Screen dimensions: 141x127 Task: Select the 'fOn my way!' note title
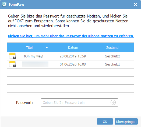coord(33,56)
